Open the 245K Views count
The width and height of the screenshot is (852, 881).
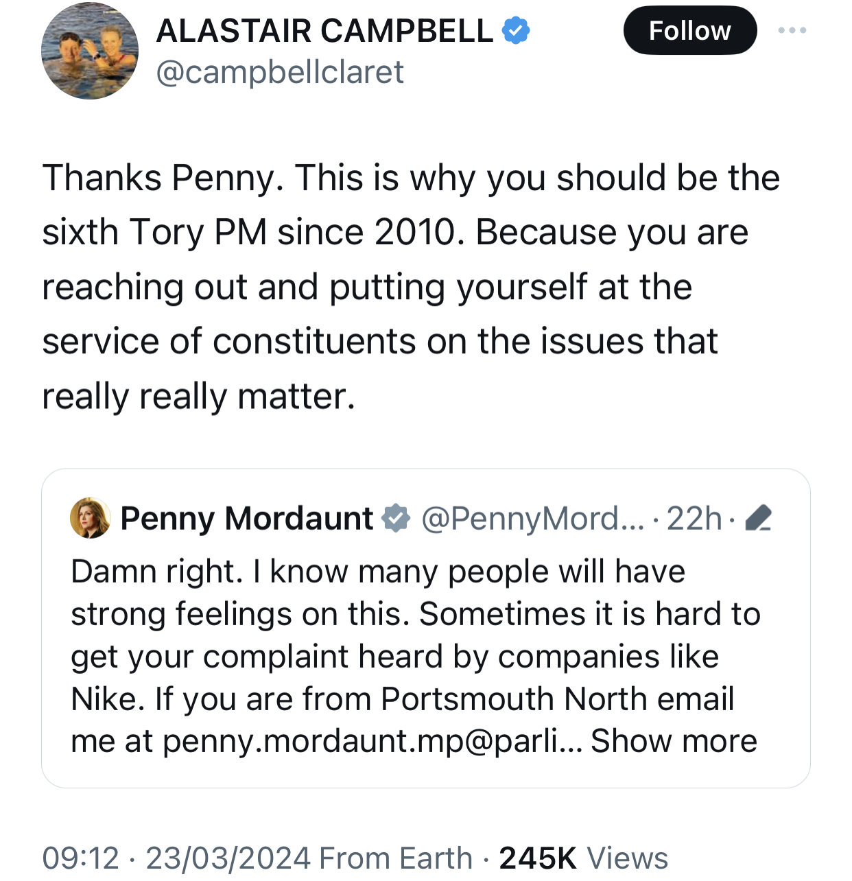583,858
